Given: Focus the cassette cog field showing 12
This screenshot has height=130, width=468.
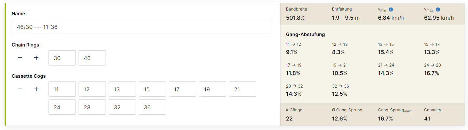Looking at the screenshot, I should point(92,89).
